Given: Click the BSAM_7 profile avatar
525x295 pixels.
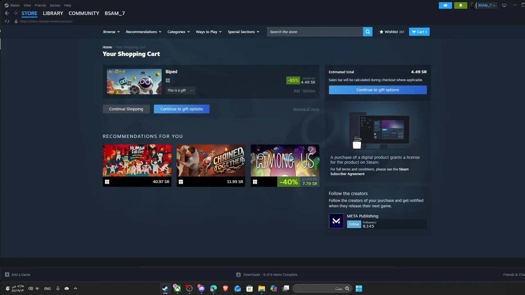Looking at the screenshot, I should tap(473, 5).
